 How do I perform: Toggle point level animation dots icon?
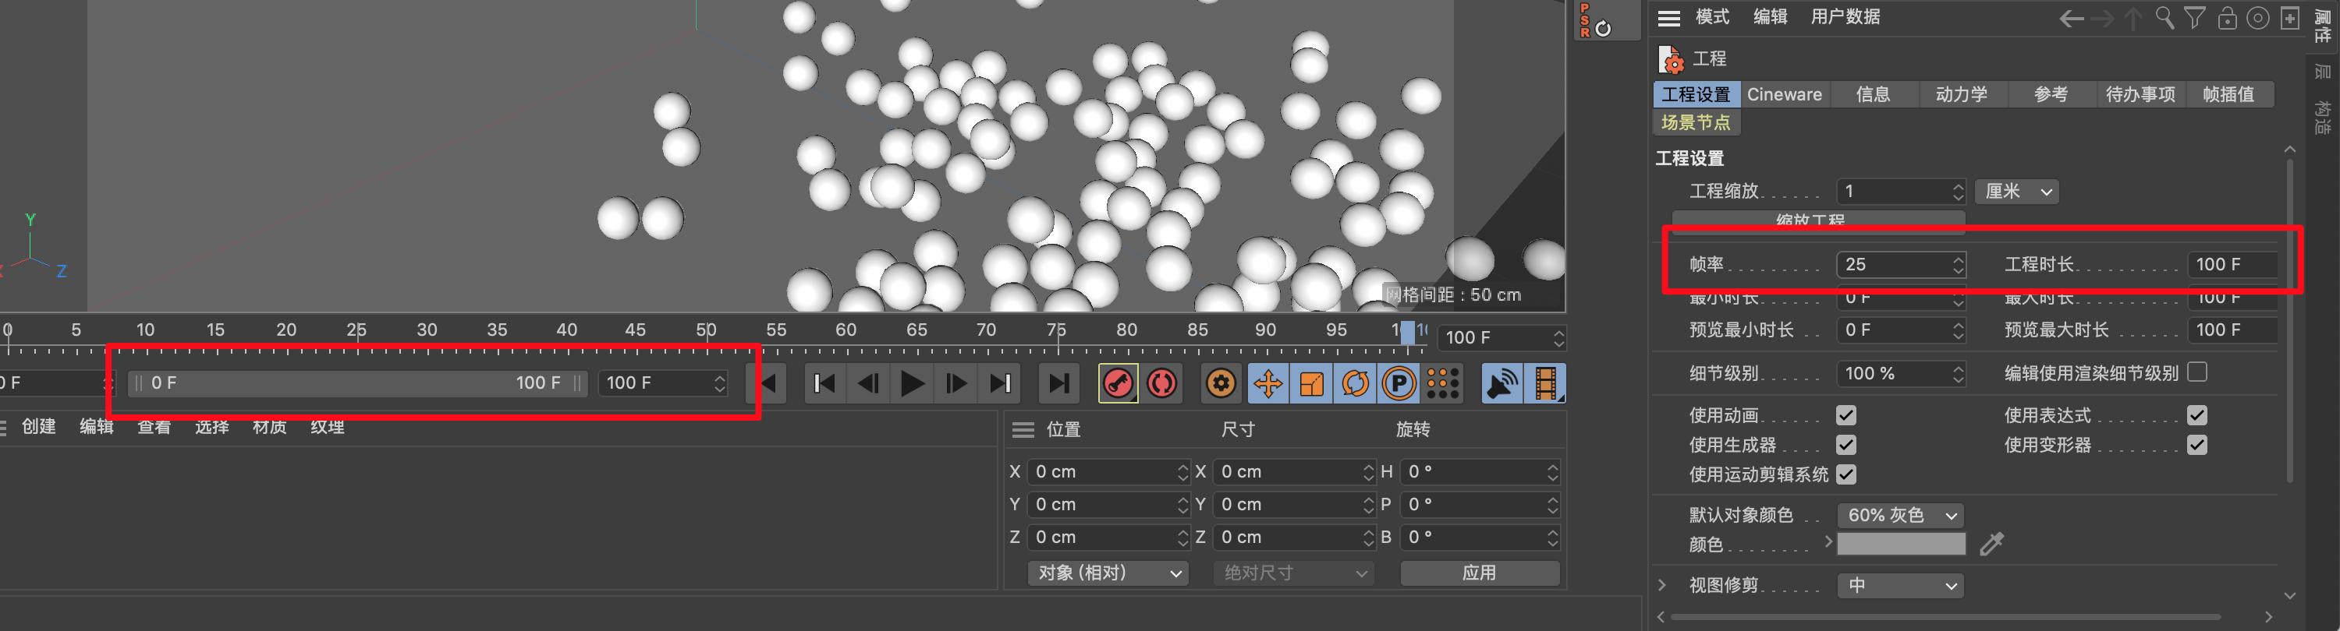tap(1442, 383)
